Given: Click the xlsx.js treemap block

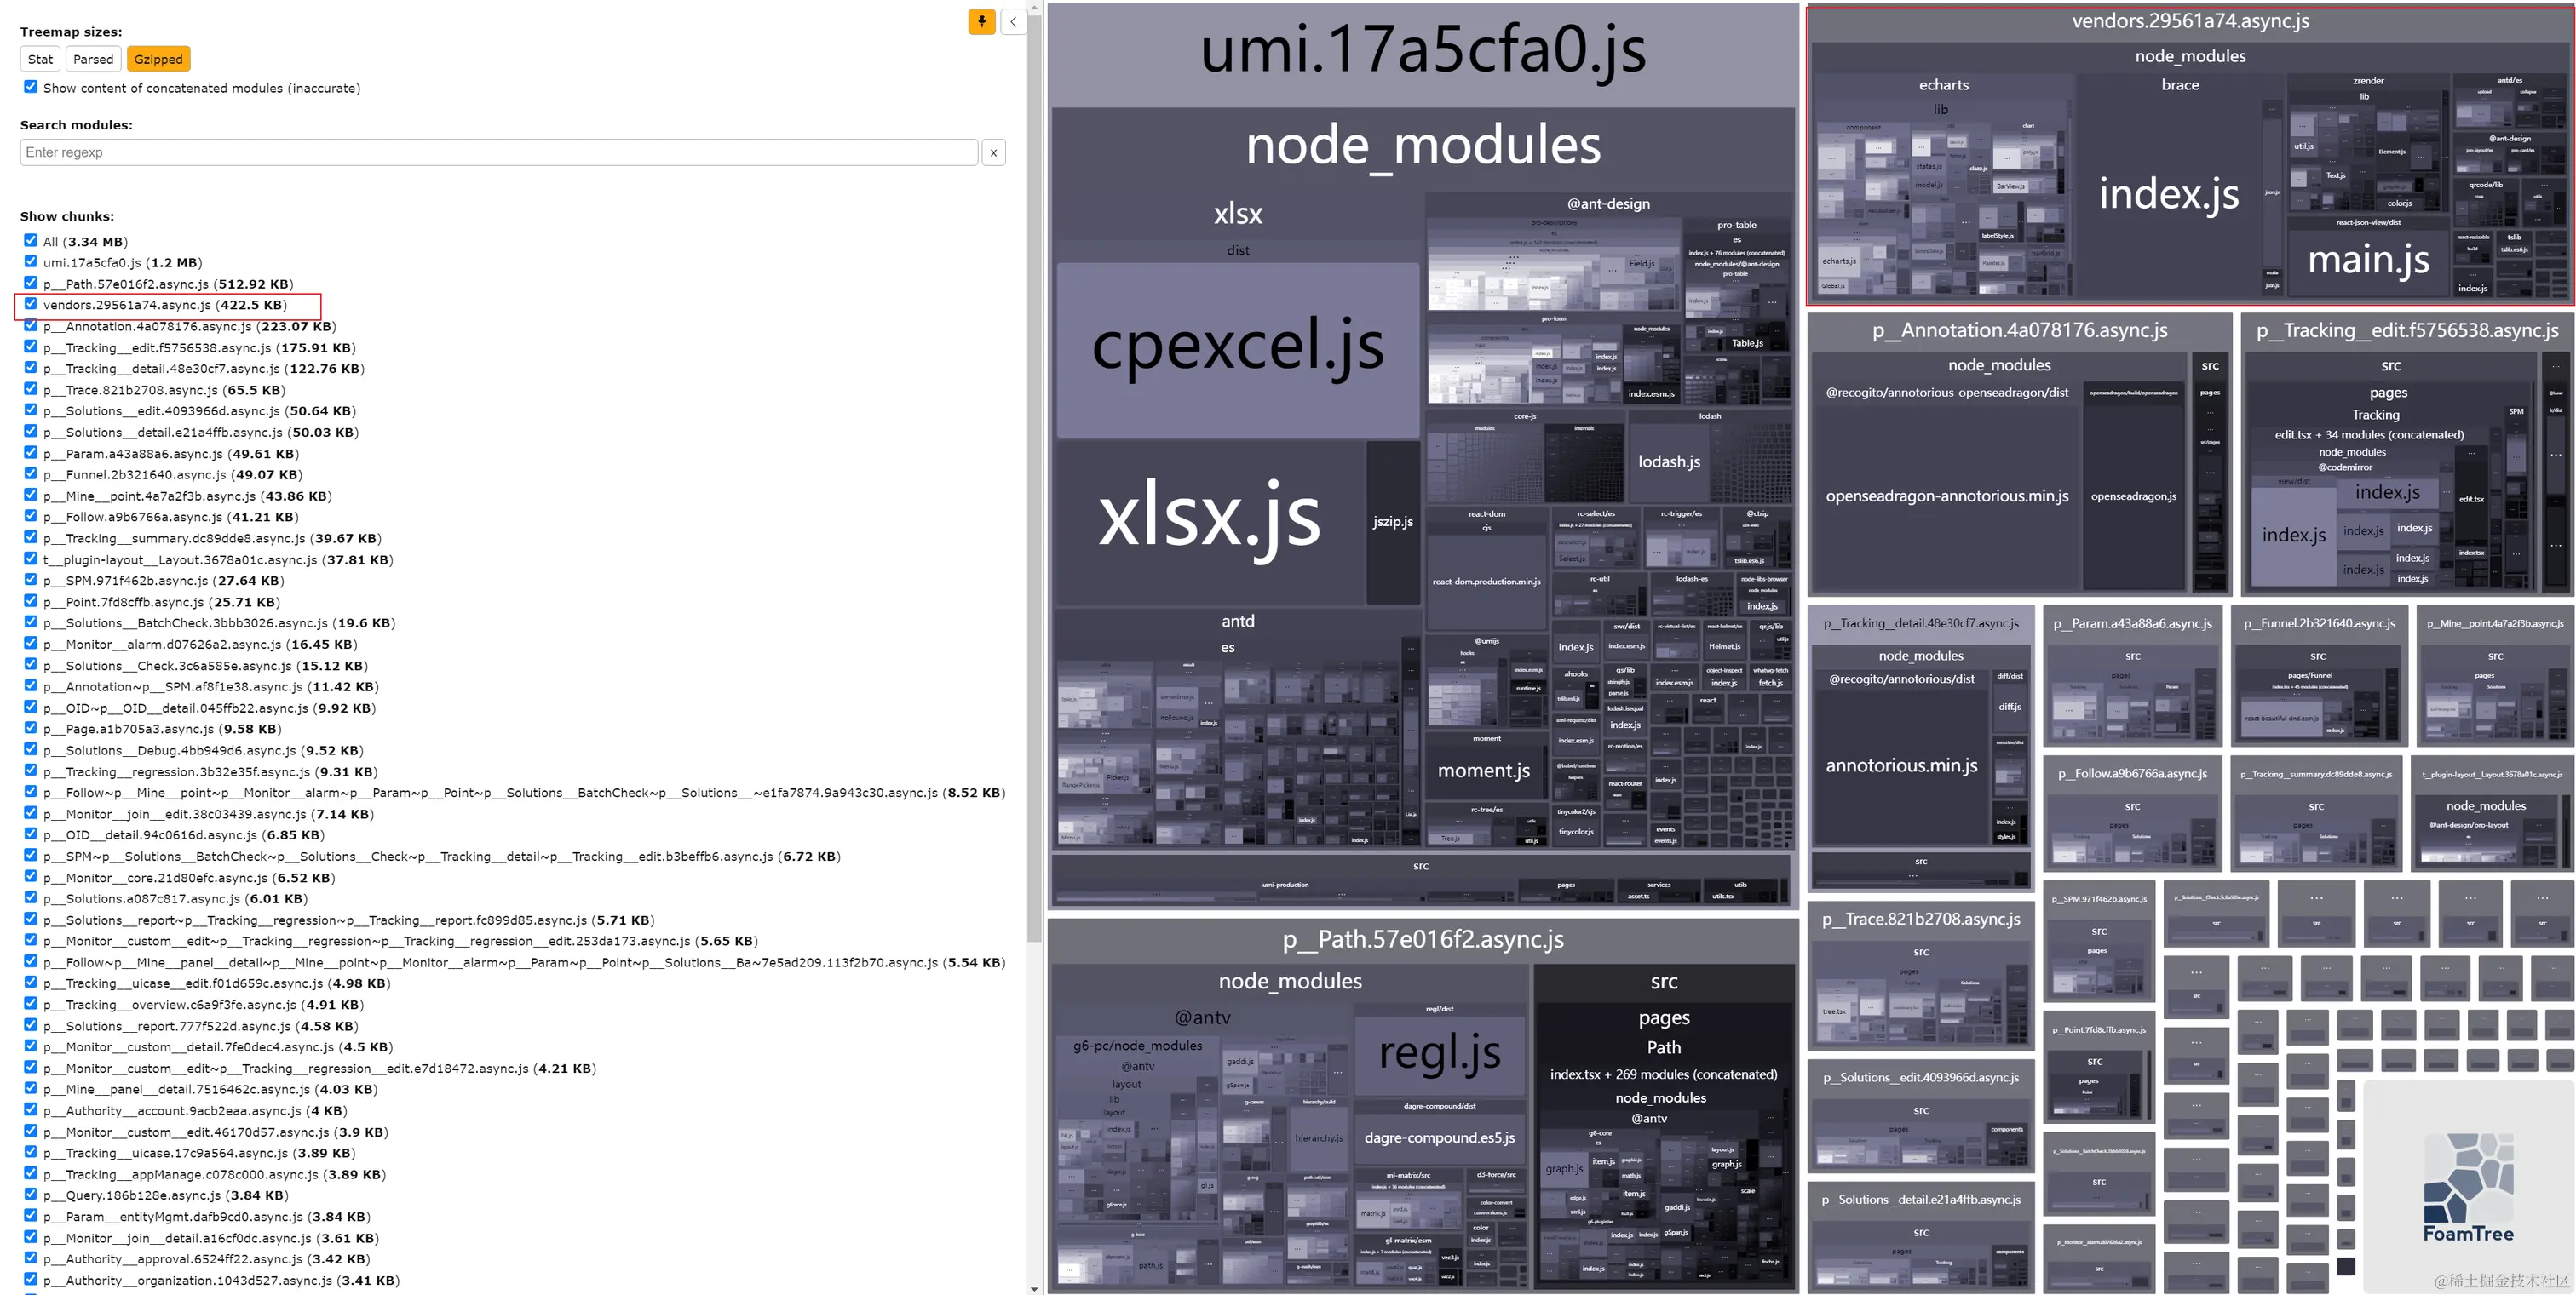Looking at the screenshot, I should [x=1209, y=519].
